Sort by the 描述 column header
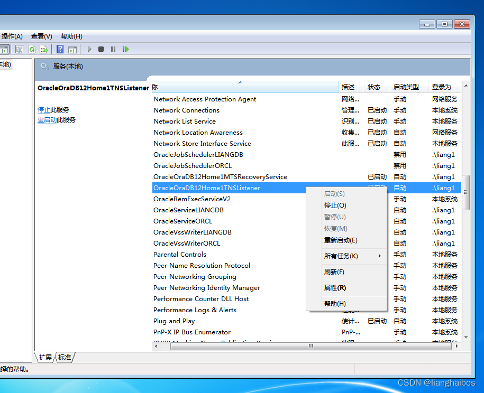 pyautogui.click(x=351, y=87)
